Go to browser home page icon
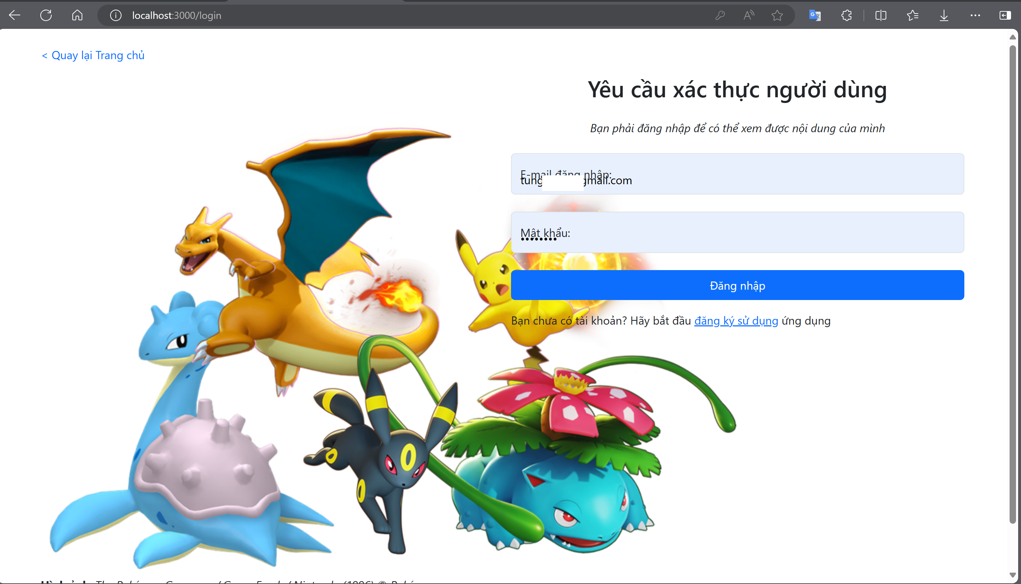This screenshot has width=1021, height=584. click(x=77, y=15)
